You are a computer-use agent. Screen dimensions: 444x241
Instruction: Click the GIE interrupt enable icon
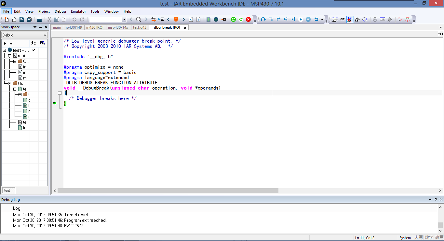(343, 20)
